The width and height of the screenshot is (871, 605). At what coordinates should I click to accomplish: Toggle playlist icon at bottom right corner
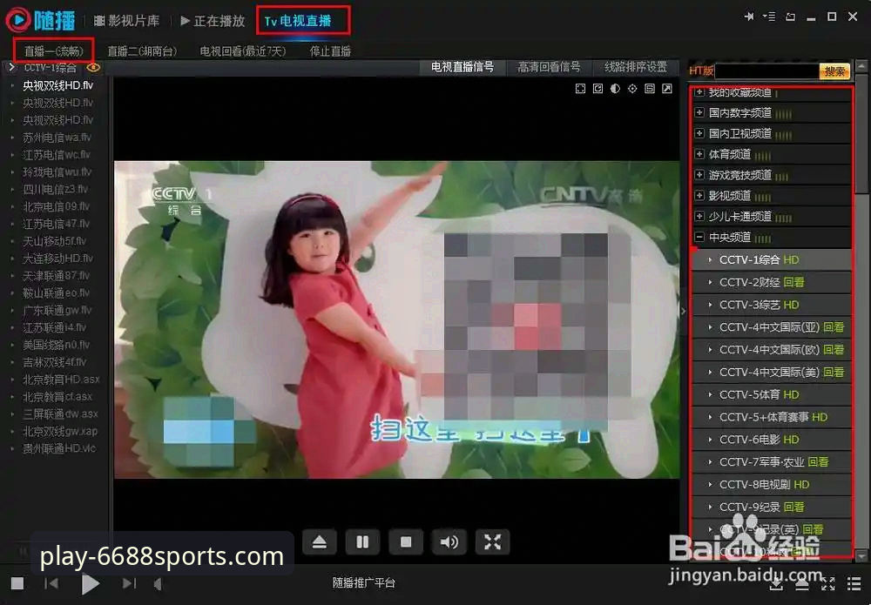pyautogui.click(x=854, y=584)
